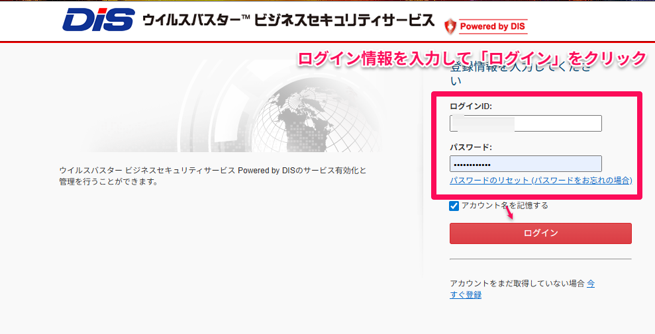Click the red shield icon
This screenshot has height=334, width=655.
pyautogui.click(x=450, y=26)
